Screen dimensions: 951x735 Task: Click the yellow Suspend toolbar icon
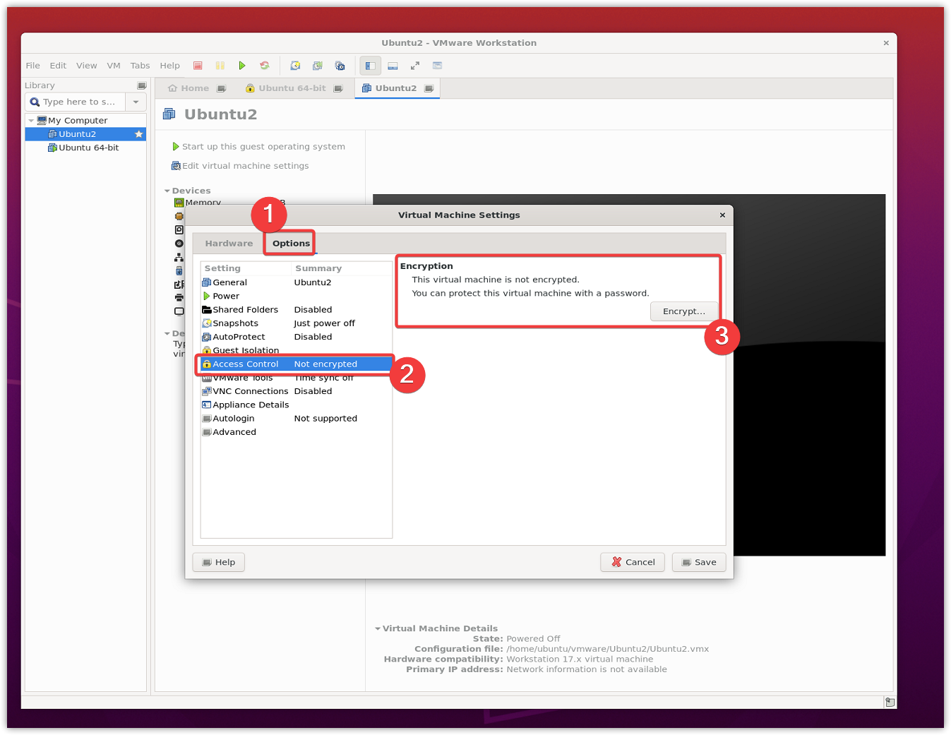pos(220,66)
